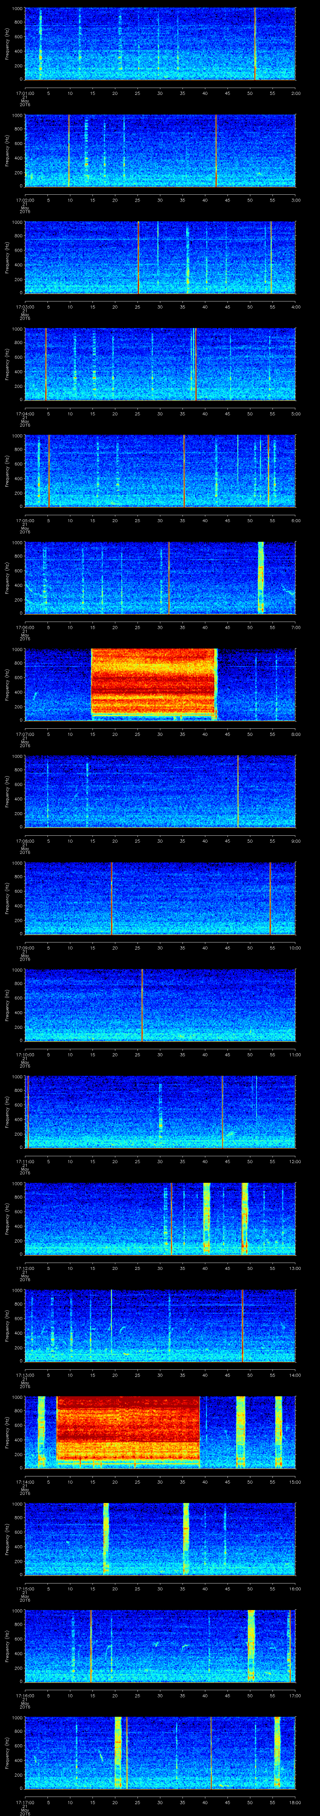The width and height of the screenshot is (320, 1816).
Task: Click the yellow-green burst near 52s in 17:06:00 spectrogram
Action: pos(261,577)
